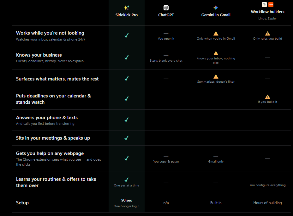The width and height of the screenshot is (293, 216).
Task: Click warning icon above 'Summarizes, doesn't filter'
Action: 216,76
